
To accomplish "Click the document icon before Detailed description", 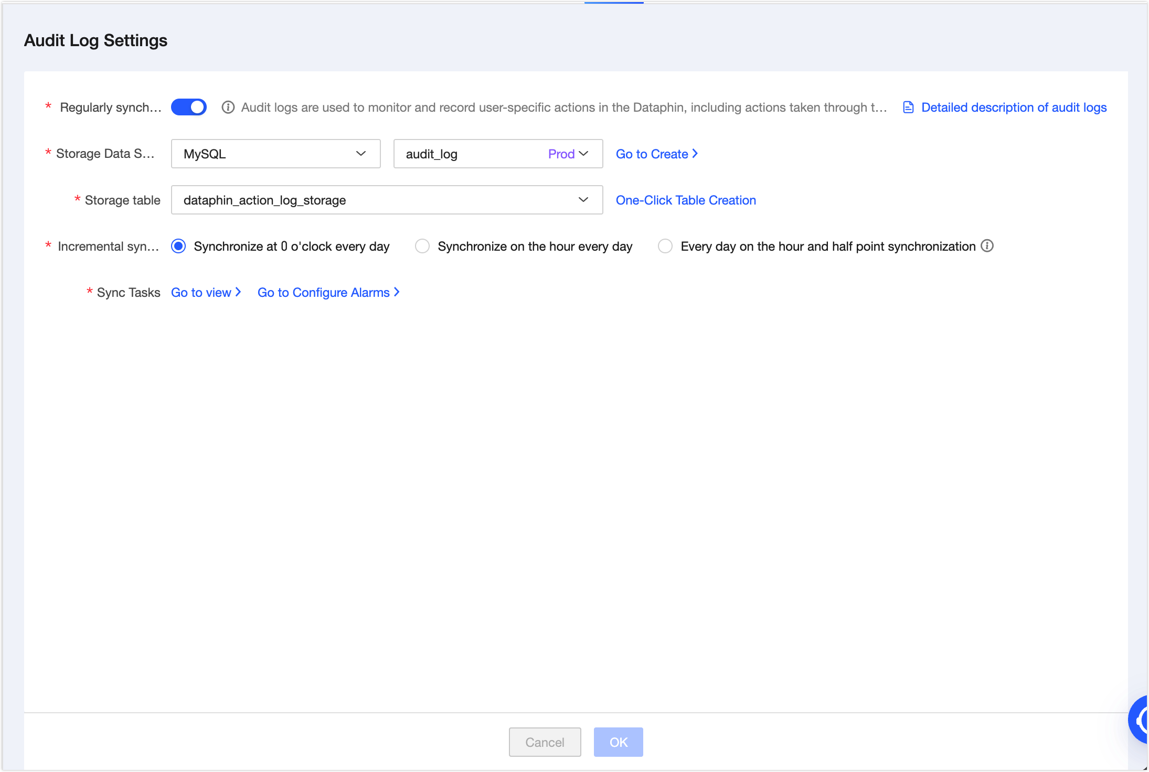I will coord(908,108).
